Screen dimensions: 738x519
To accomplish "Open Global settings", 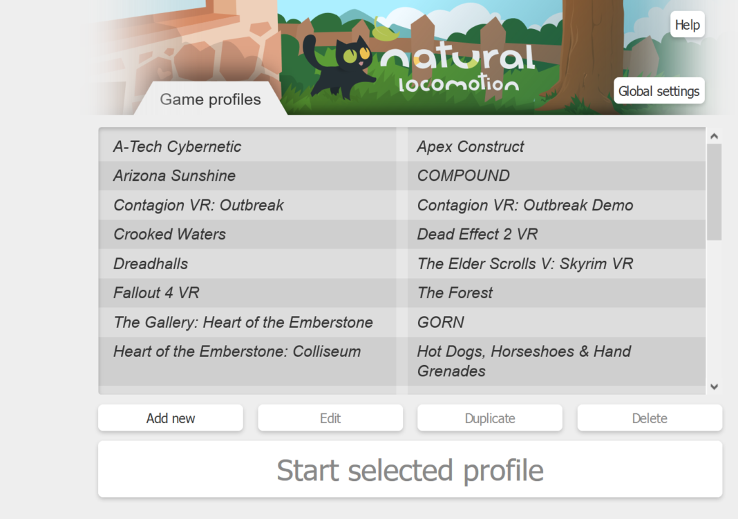I will [659, 91].
